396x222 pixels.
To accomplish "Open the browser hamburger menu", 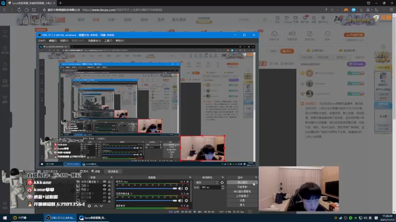I will click(391, 10).
